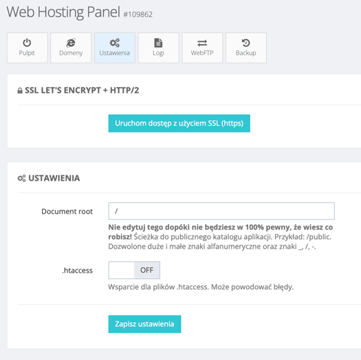Click the padlock icon beside SSL heading

[20, 91]
